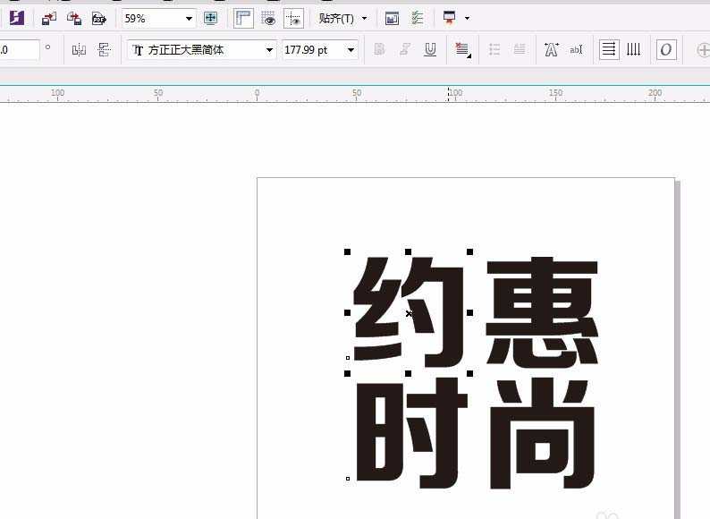Viewport: 710px width, 519px height.
Task: Expand the font name dropdown list
Action: click(x=269, y=51)
